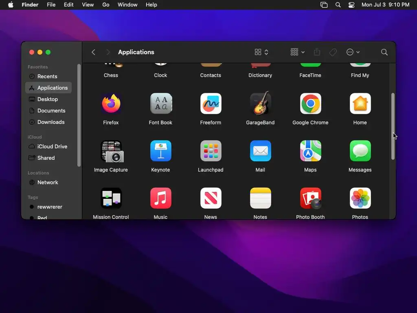Screen dimensions: 417x313
Task: Open the Help menu
Action: coord(151,5)
